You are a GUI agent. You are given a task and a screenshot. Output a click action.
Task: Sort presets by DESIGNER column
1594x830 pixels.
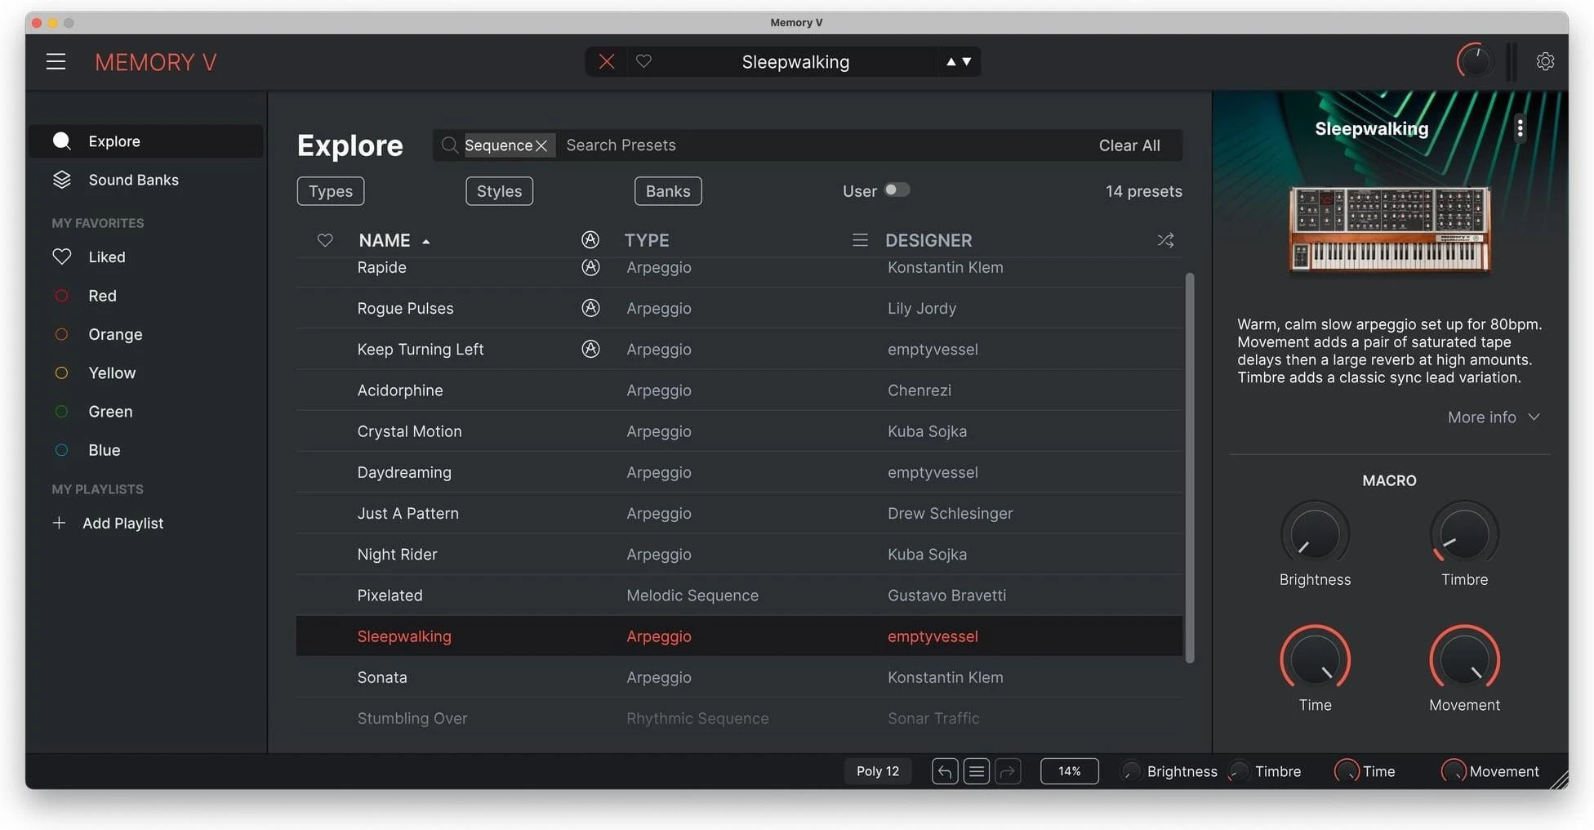(x=928, y=240)
